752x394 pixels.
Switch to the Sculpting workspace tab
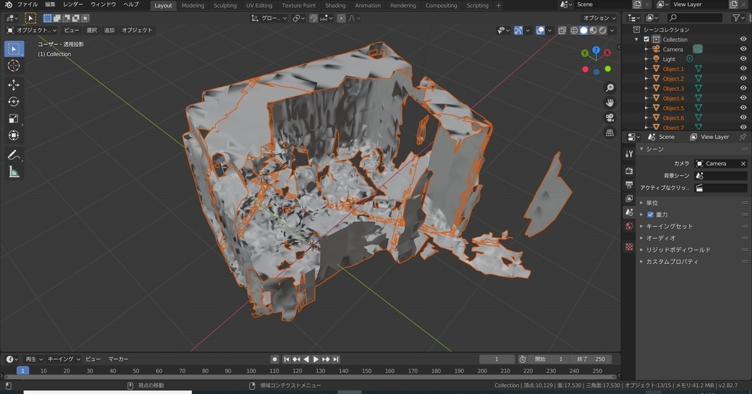tap(225, 6)
